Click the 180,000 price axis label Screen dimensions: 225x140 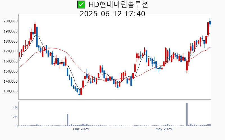(x=11, y=41)
